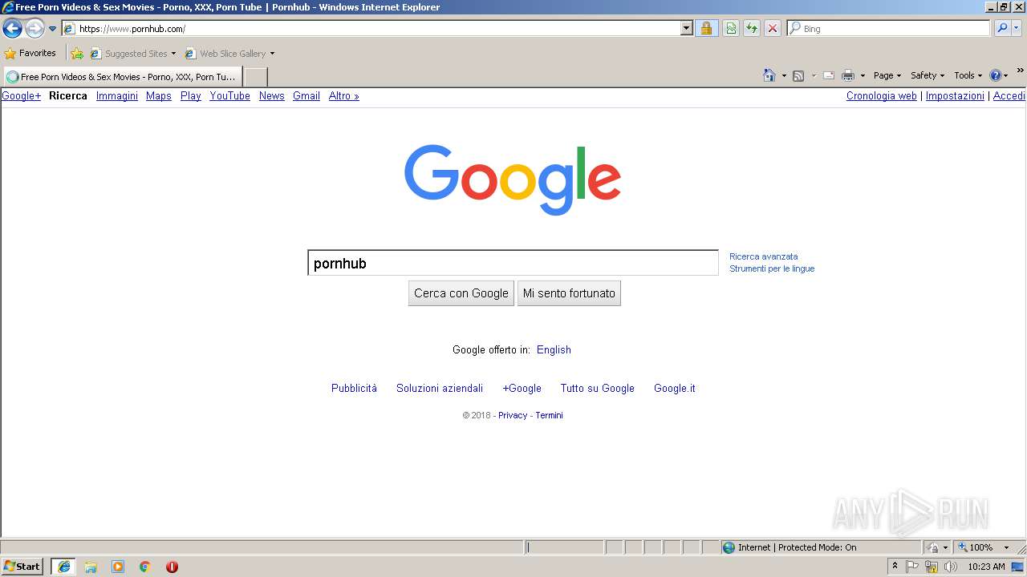The image size is (1027, 577).
Task: Open Gmail link
Action: coord(306,96)
